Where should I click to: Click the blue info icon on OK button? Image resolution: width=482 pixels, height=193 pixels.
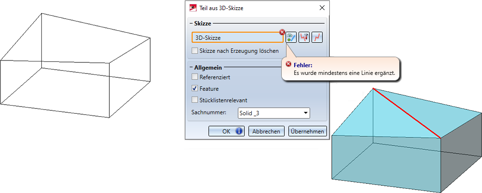click(239, 131)
